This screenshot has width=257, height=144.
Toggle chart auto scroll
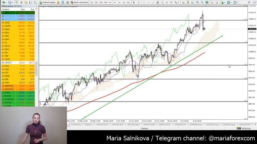pos(212,2)
